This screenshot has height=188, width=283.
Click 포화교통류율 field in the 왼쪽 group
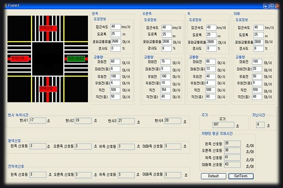[116, 42]
